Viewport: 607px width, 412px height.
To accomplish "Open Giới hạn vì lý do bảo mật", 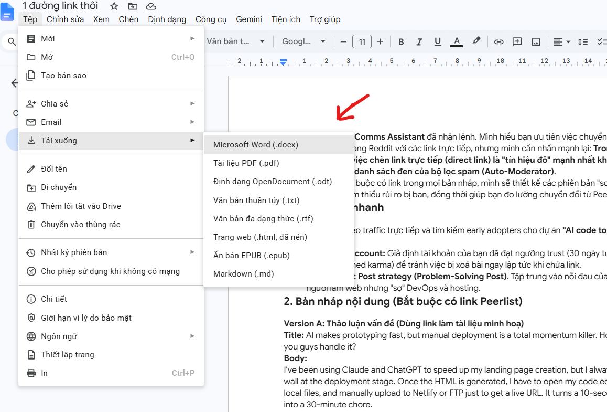I will 111,318.
